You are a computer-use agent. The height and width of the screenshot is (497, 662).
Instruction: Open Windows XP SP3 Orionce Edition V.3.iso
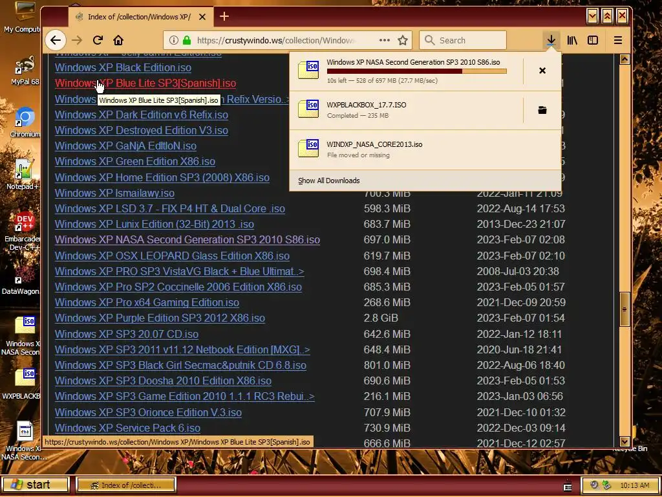148,412
